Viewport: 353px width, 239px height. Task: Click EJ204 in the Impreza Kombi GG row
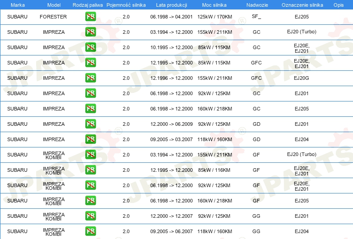coord(302,231)
